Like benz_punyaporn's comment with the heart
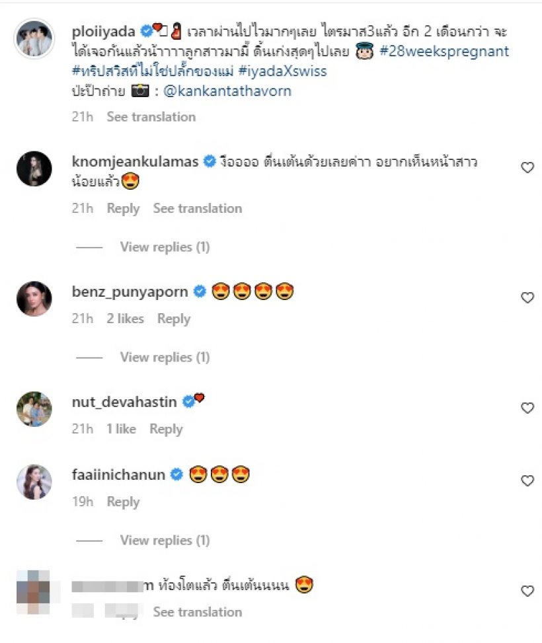Viewport: 542px width, 643px height. pyautogui.click(x=527, y=298)
